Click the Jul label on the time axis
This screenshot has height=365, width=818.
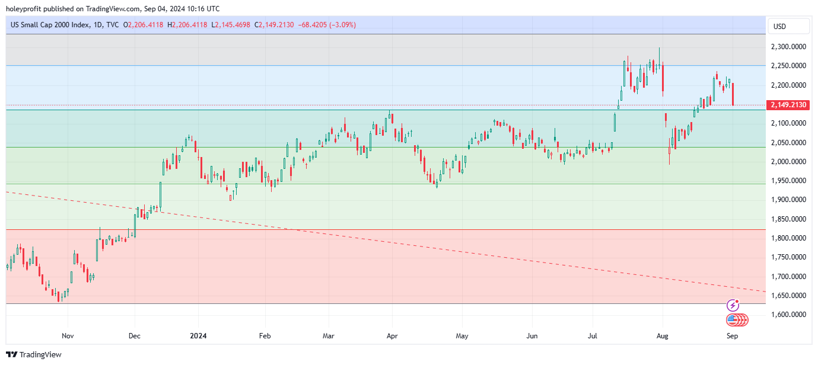(x=593, y=336)
